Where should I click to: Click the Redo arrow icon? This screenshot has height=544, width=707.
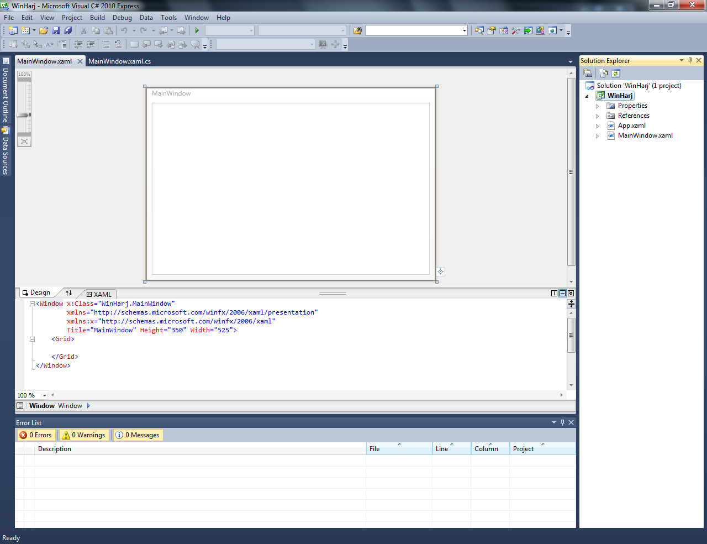[144, 30]
